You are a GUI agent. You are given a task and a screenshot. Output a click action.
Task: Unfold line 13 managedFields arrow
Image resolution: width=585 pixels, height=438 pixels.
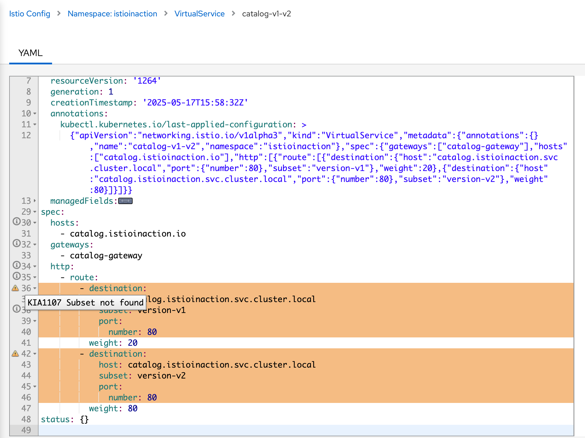pos(35,201)
